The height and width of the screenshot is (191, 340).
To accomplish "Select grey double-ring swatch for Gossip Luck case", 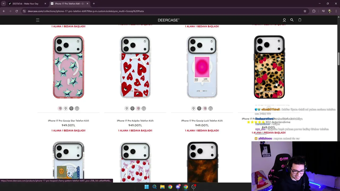I will pos(211,108).
